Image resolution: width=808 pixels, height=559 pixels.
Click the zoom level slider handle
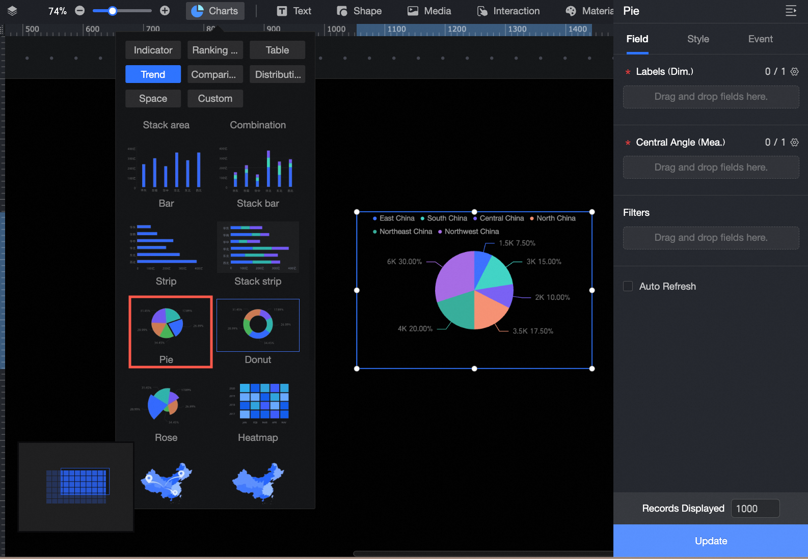pyautogui.click(x=113, y=11)
